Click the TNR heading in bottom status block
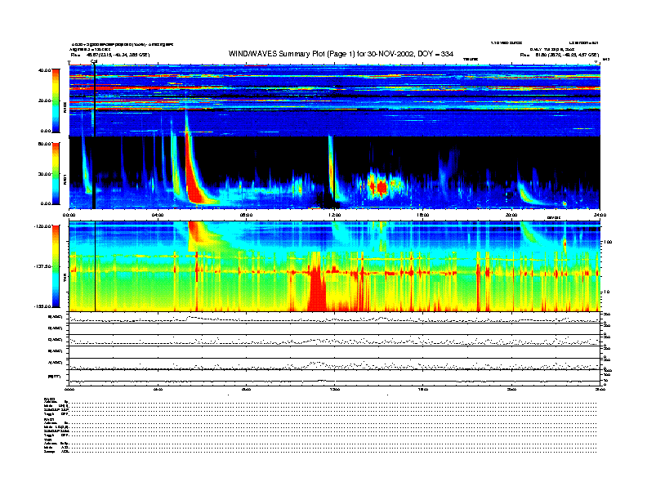Viewport: 647px width, 500px height. 47,440
